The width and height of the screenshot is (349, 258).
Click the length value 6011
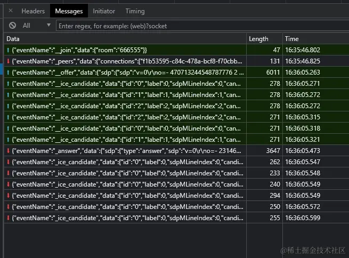[273, 72]
